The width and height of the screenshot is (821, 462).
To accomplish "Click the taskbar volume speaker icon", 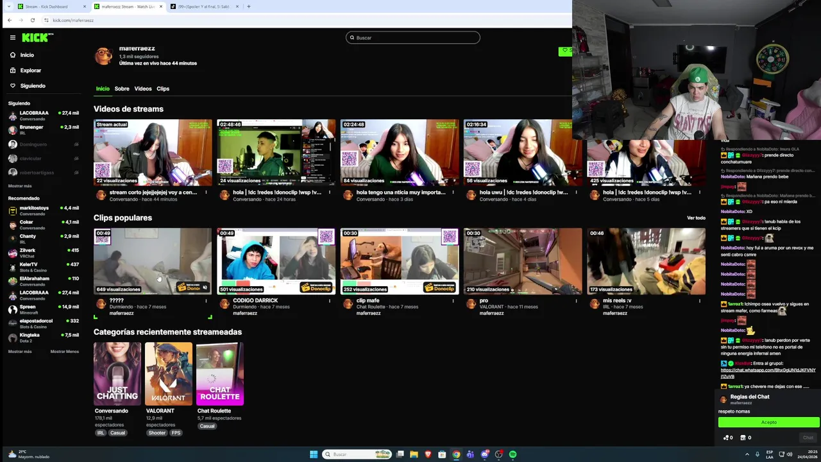I will (x=788, y=454).
